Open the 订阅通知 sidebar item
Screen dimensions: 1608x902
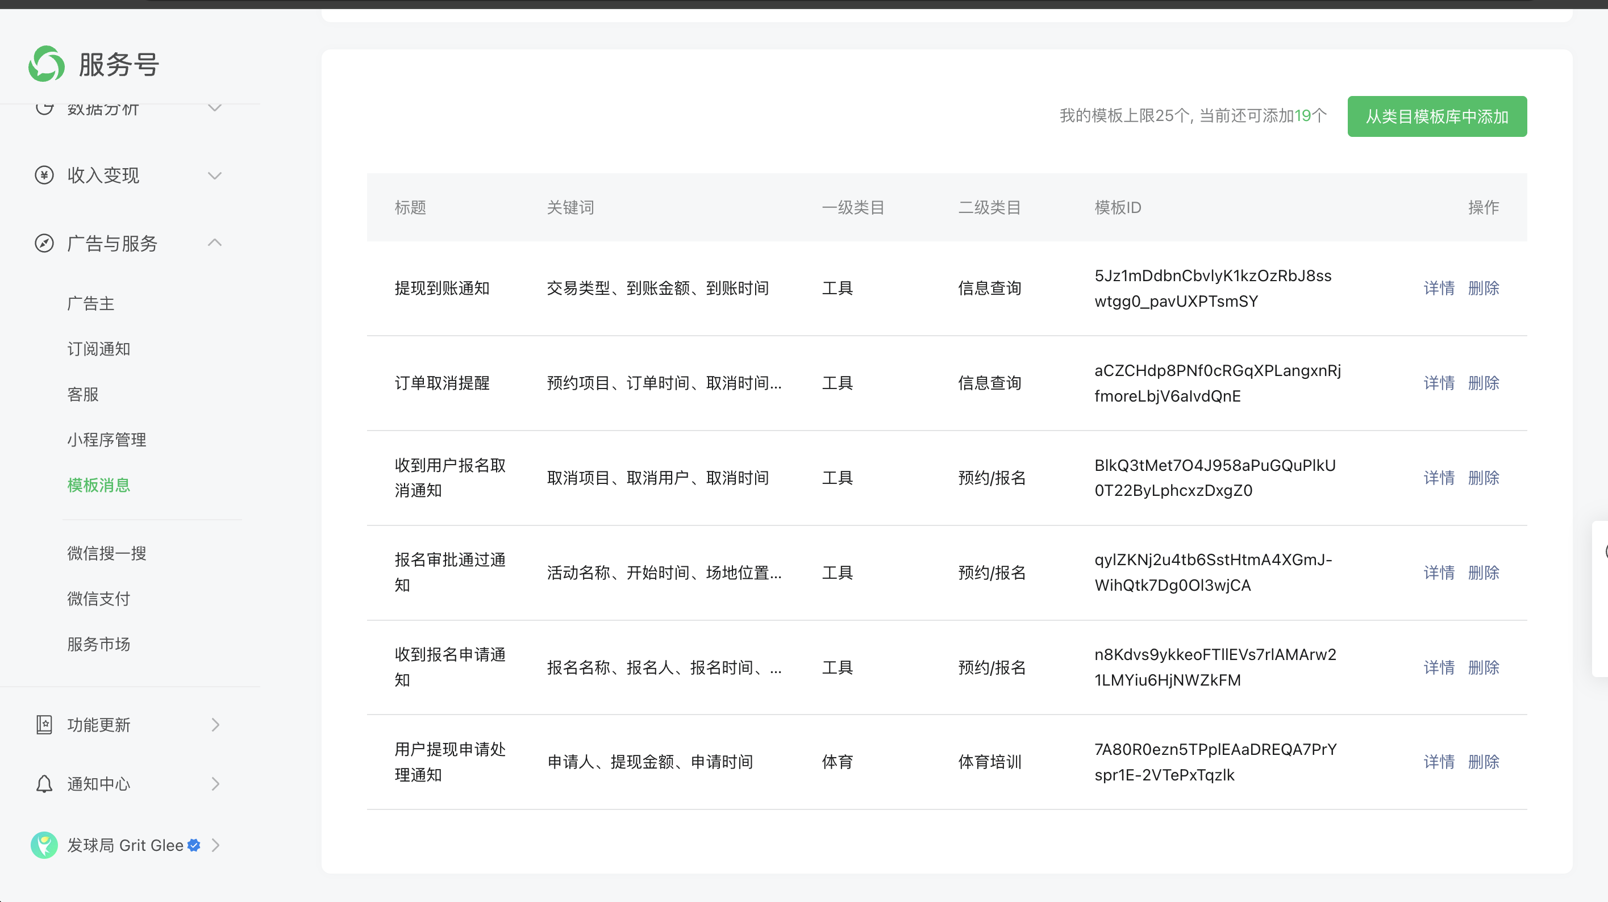click(x=99, y=349)
